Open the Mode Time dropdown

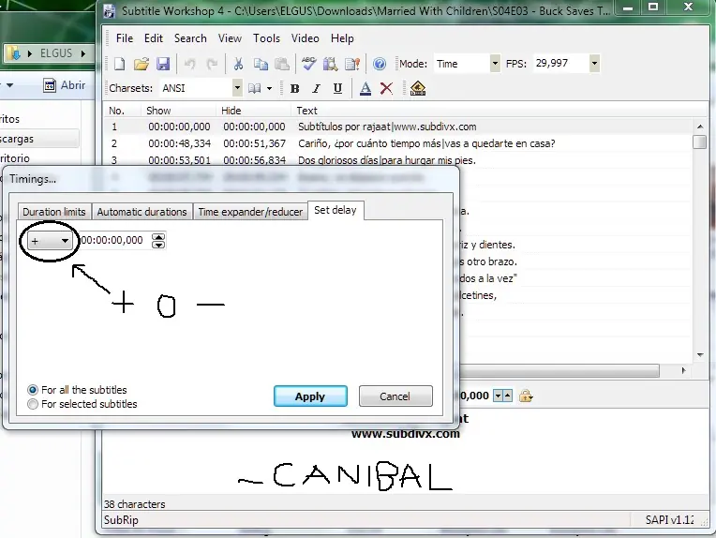[x=495, y=64]
